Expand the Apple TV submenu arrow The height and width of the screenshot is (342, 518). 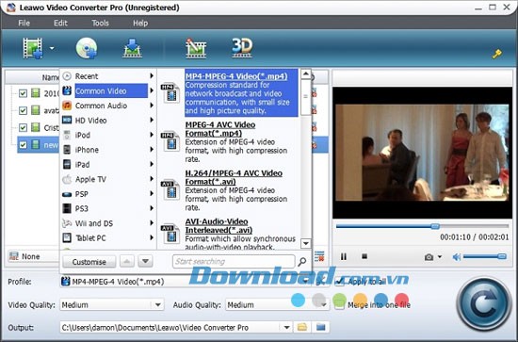(152, 179)
